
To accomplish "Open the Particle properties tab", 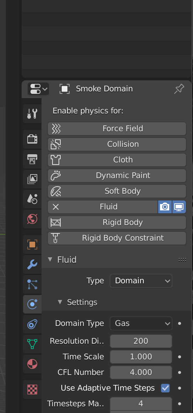I will pyautogui.click(x=32, y=284).
